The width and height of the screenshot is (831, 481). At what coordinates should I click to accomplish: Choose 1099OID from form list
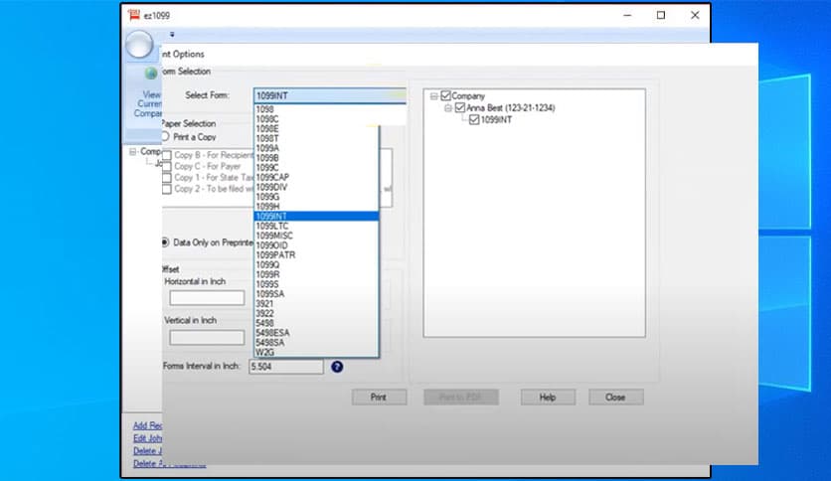click(316, 245)
